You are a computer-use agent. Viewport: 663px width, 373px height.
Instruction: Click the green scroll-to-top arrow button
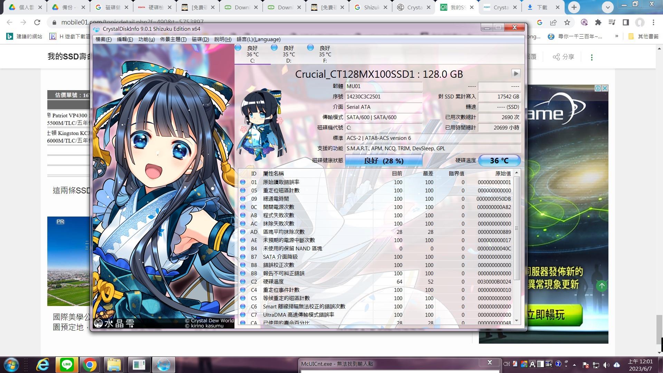(602, 286)
